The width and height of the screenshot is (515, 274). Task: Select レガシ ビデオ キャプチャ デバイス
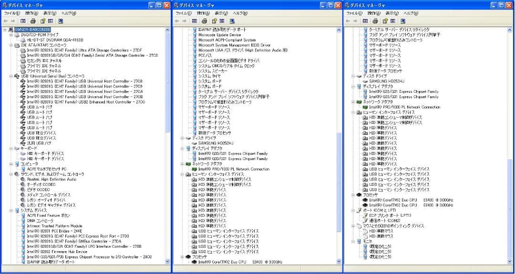(x=51, y=205)
